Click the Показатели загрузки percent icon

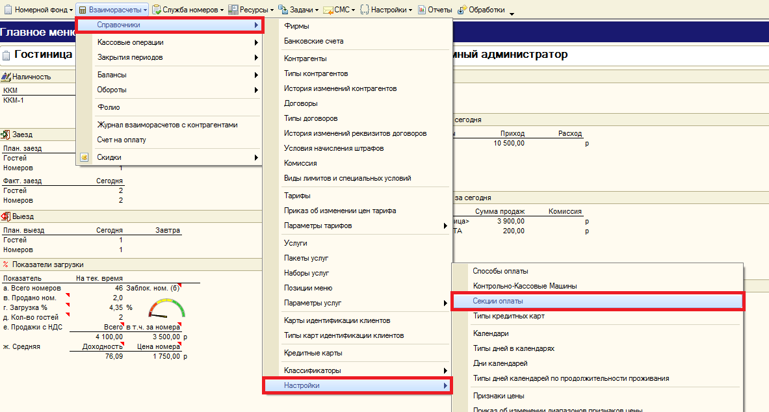(x=5, y=264)
